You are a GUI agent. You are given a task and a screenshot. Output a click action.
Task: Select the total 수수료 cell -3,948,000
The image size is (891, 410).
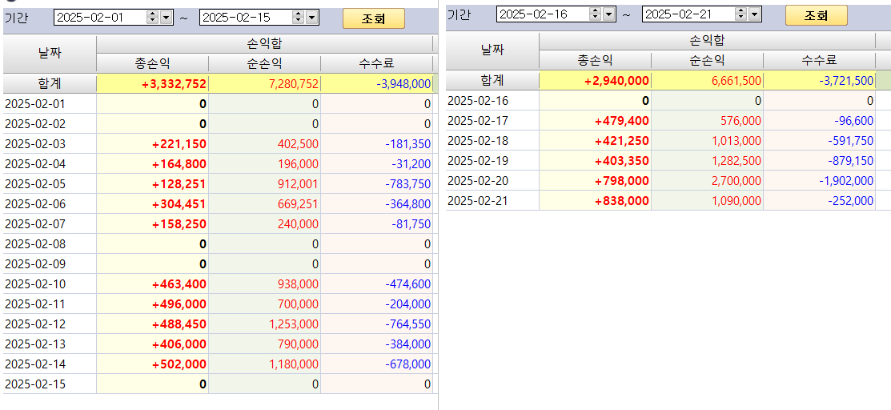(376, 83)
